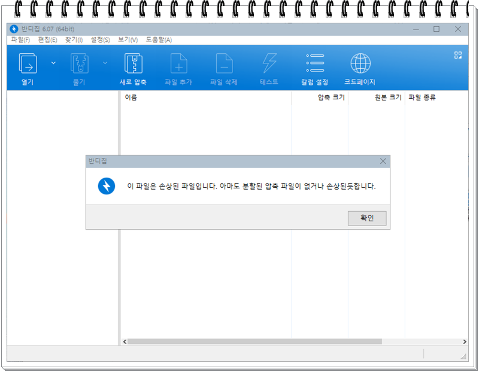Toggle the view-mode grid icon in the toolbar corner
Viewport: 479px width, 372px height.
pyautogui.click(x=457, y=55)
